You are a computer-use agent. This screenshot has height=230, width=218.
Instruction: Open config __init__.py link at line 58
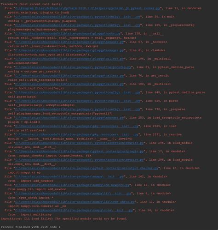pyautogui.click(x=78, y=17)
